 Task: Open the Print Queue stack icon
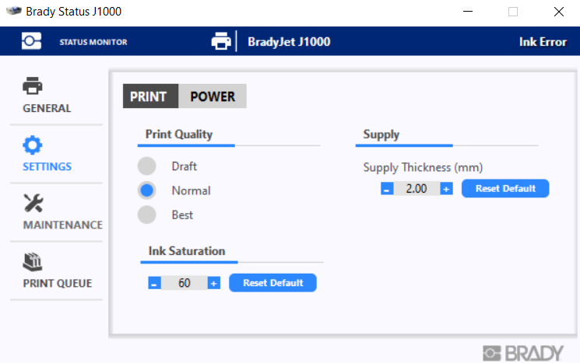33,262
